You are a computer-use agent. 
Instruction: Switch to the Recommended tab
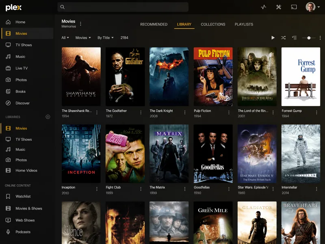point(154,24)
